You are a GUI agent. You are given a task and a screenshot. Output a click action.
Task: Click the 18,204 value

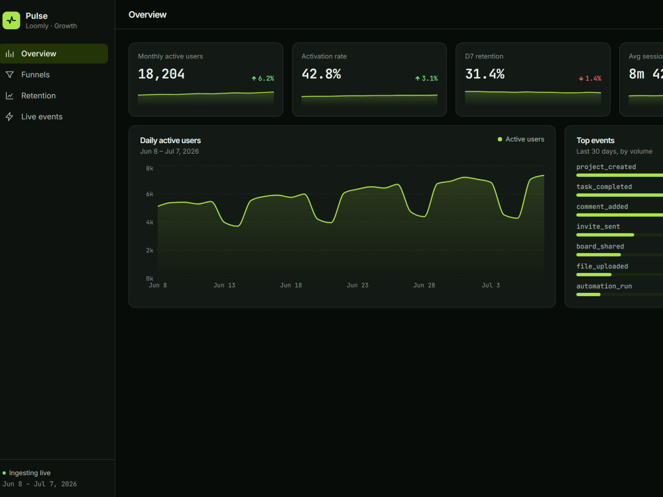(161, 74)
